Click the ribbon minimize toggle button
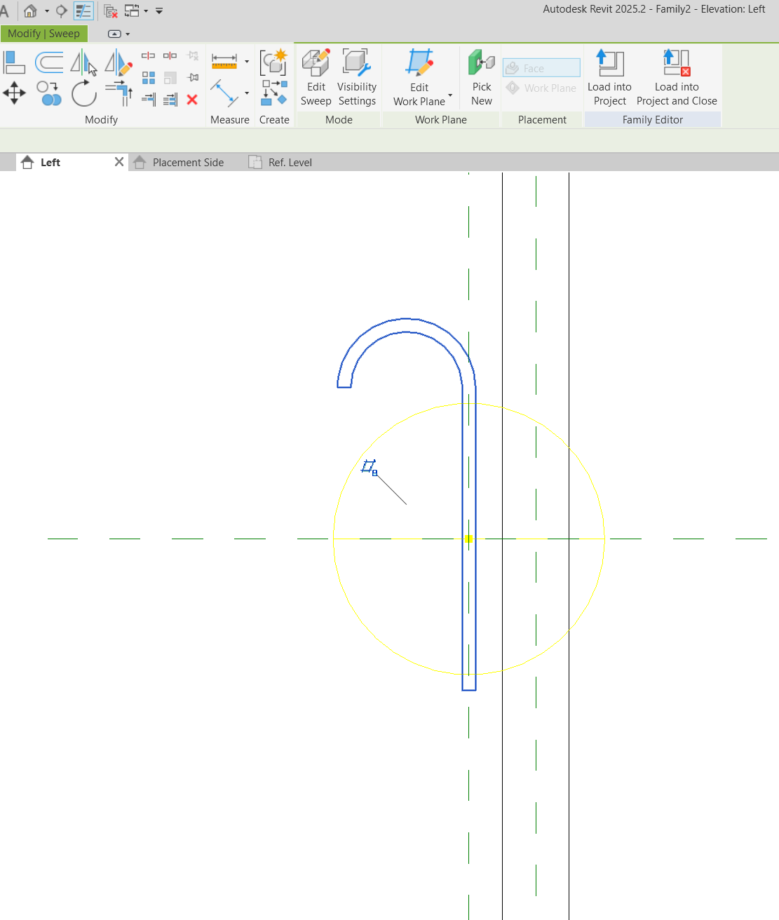This screenshot has width=779, height=920. (114, 34)
